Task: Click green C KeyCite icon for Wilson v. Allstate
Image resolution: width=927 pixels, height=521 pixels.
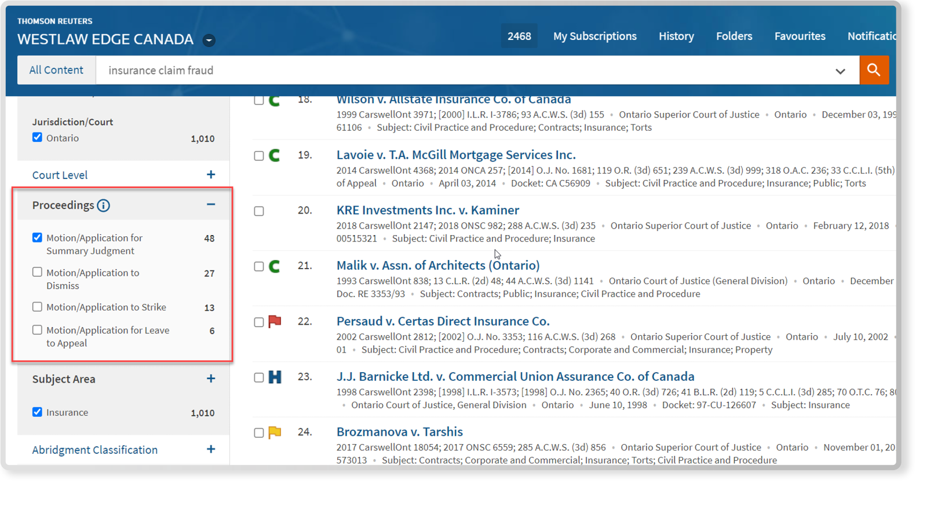Action: [275, 101]
